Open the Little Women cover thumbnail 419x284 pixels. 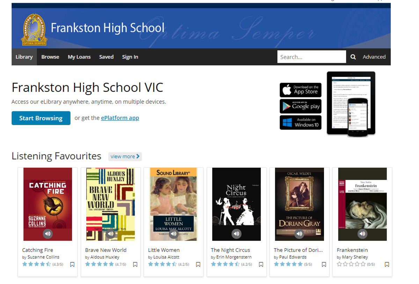174,204
